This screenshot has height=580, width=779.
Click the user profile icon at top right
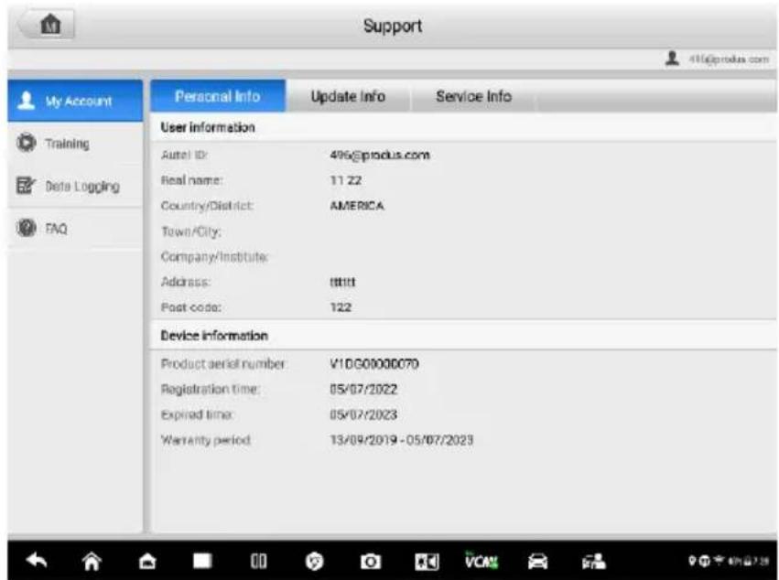(x=672, y=59)
